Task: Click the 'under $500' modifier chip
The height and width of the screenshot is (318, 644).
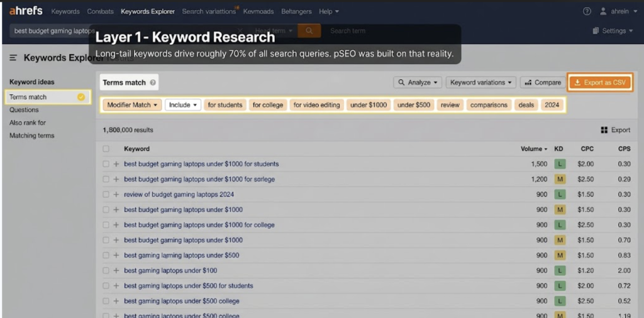Action: pos(414,105)
